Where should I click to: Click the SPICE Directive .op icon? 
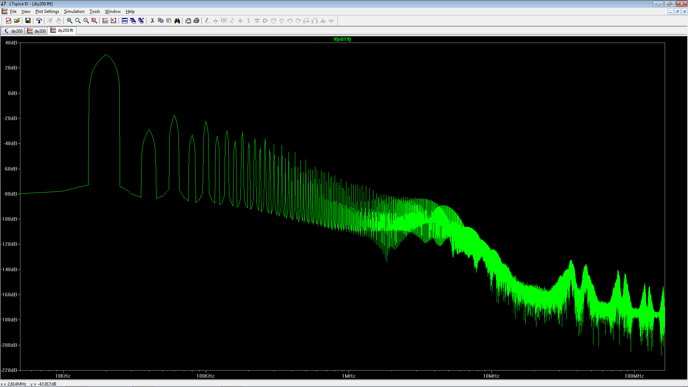coord(331,21)
